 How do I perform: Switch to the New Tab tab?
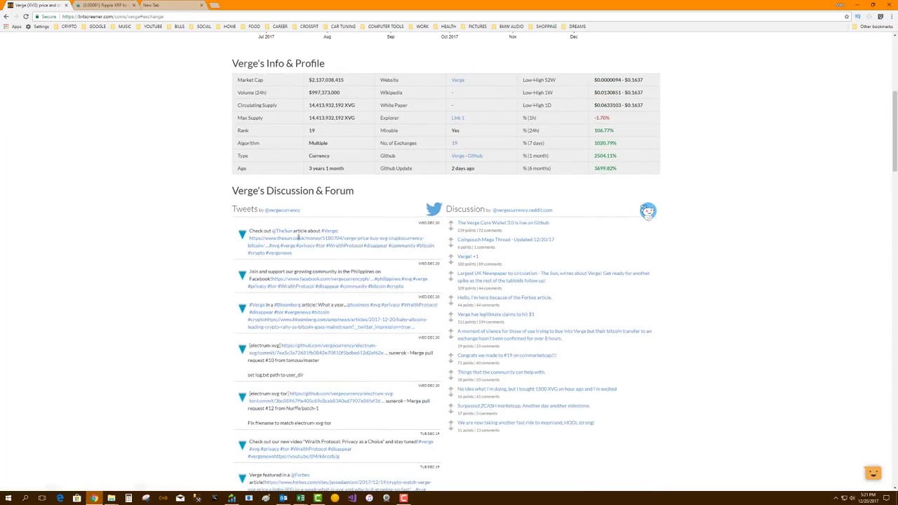172,5
